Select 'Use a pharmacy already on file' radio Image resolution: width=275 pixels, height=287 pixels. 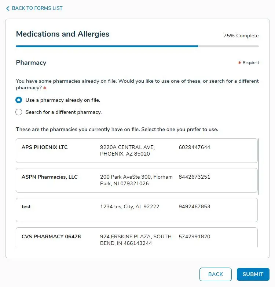click(x=19, y=100)
